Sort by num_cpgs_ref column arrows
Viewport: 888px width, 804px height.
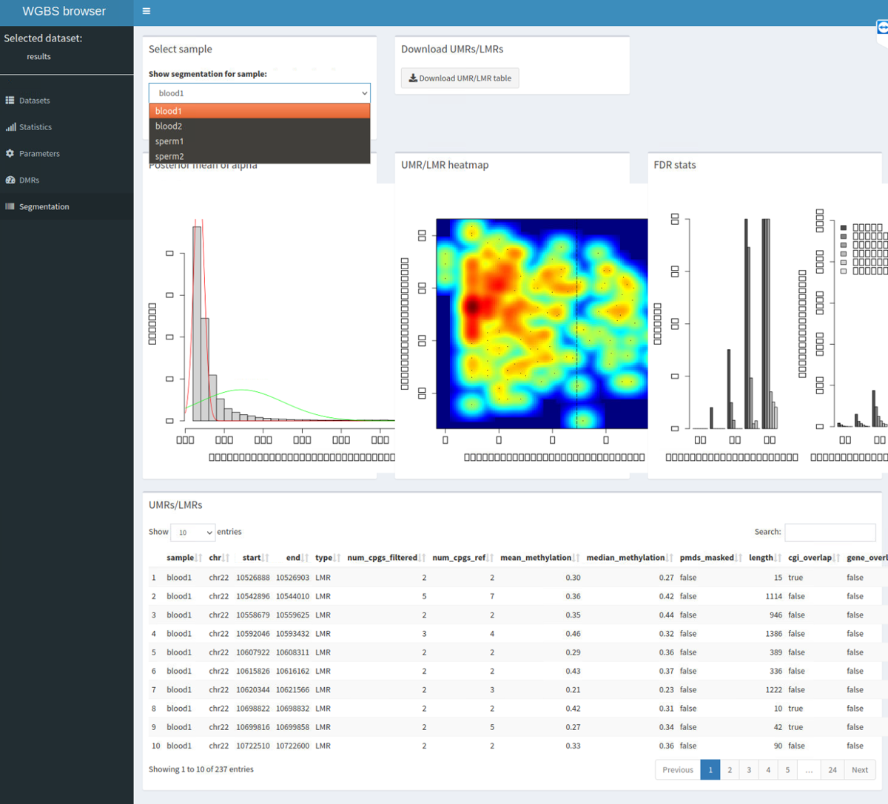point(491,558)
